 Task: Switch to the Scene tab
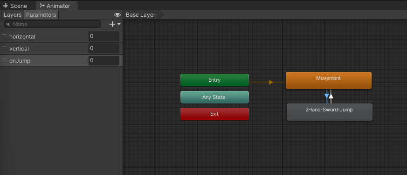[15, 6]
